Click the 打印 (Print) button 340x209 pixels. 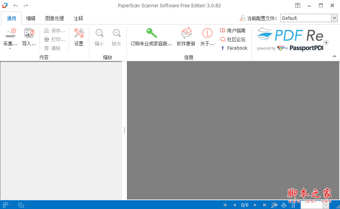pos(54,39)
